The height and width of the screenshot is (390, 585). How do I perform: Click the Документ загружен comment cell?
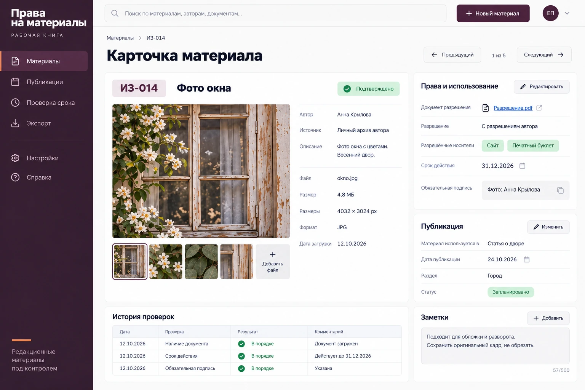pyautogui.click(x=336, y=344)
